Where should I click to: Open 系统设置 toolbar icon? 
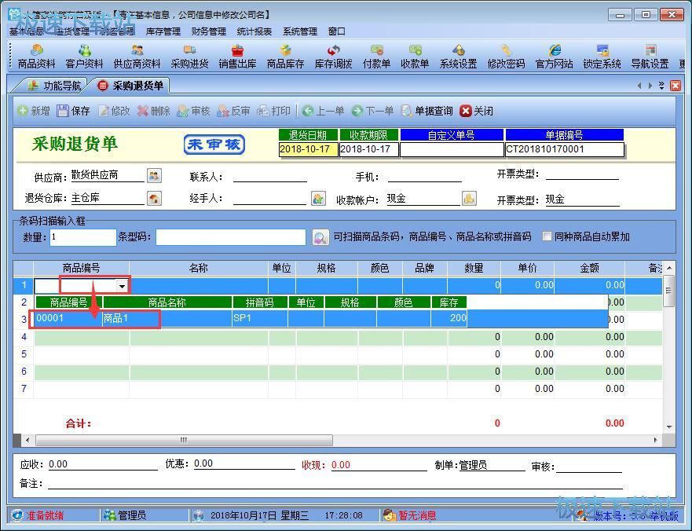coord(458,57)
